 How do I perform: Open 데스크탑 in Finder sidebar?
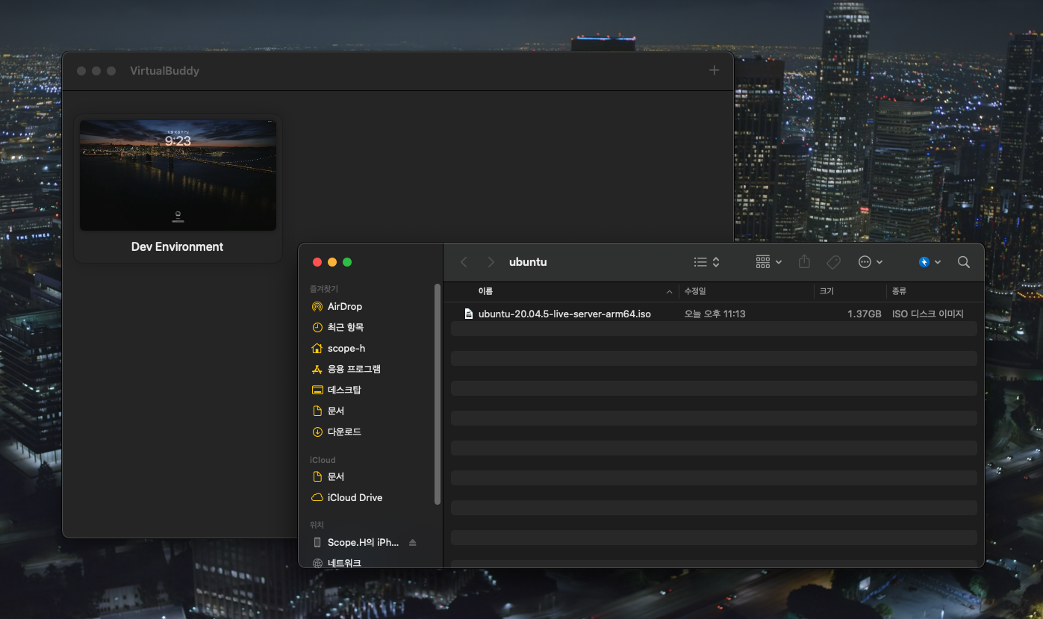(x=344, y=390)
